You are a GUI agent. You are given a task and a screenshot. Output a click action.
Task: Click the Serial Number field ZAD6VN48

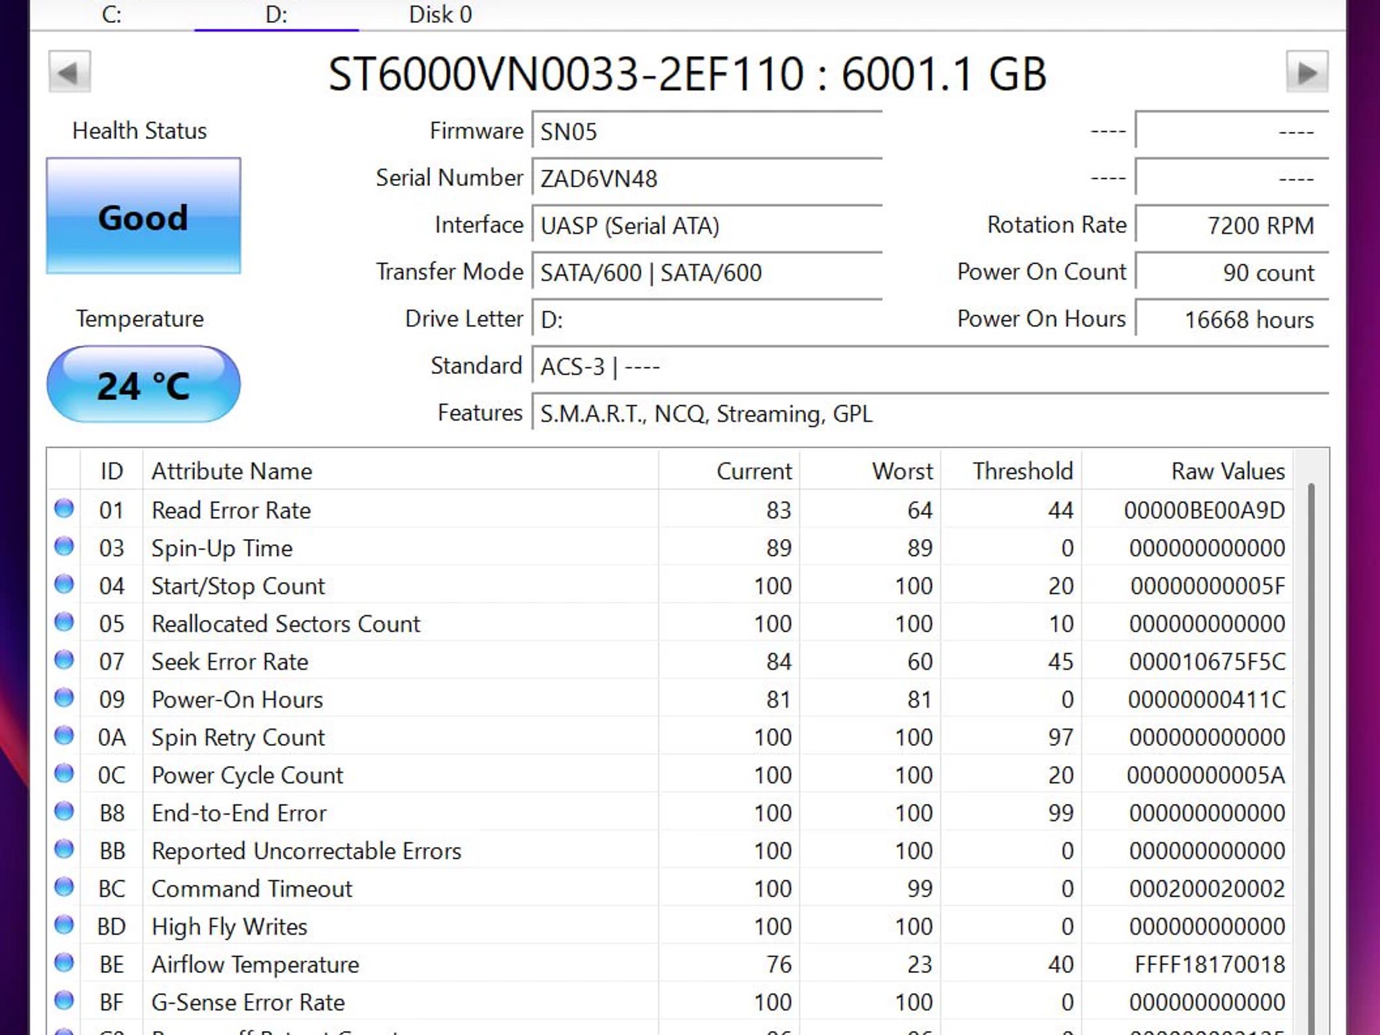[x=707, y=178]
